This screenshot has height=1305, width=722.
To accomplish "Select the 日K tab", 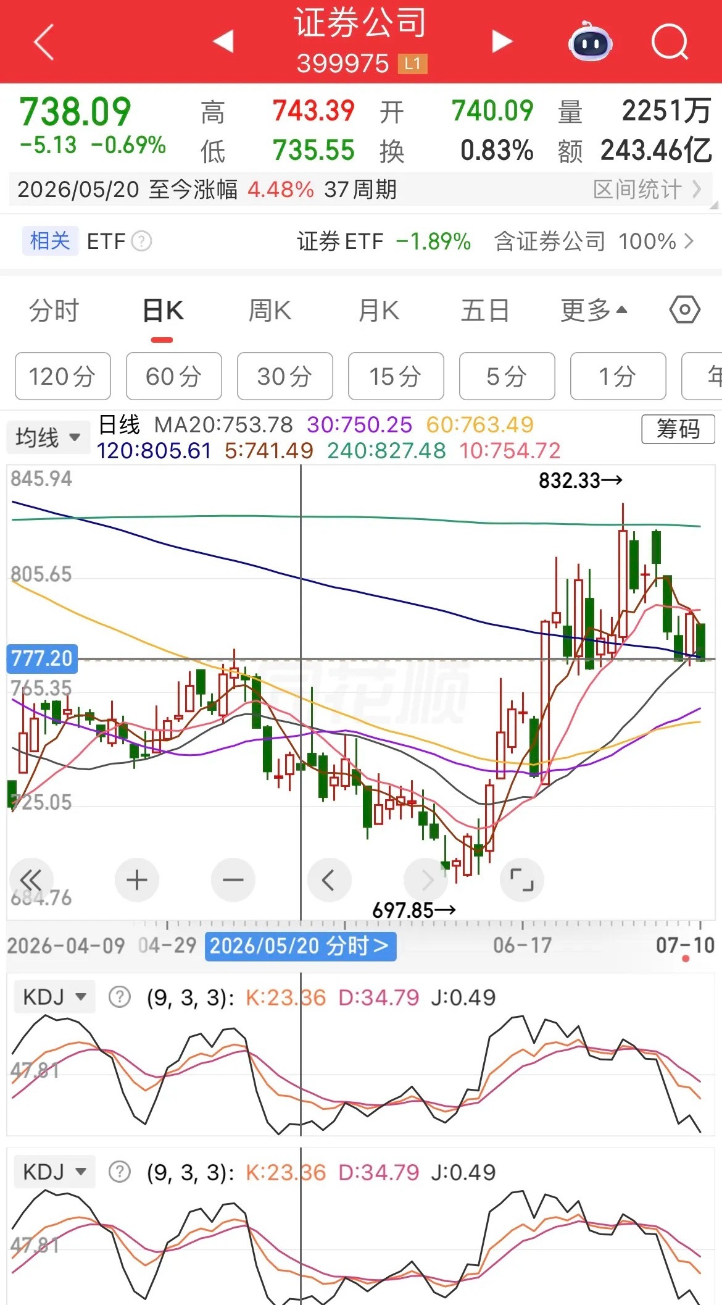I will (x=163, y=310).
